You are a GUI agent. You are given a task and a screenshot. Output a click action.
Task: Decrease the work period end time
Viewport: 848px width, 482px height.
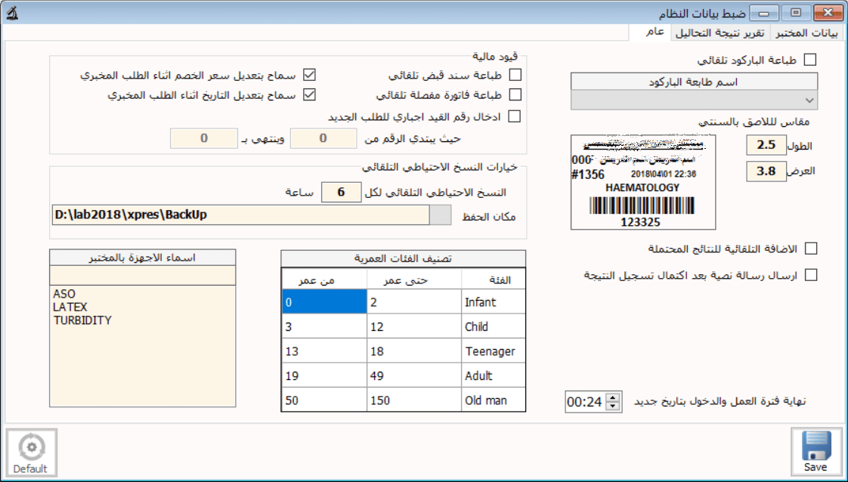[x=613, y=406]
